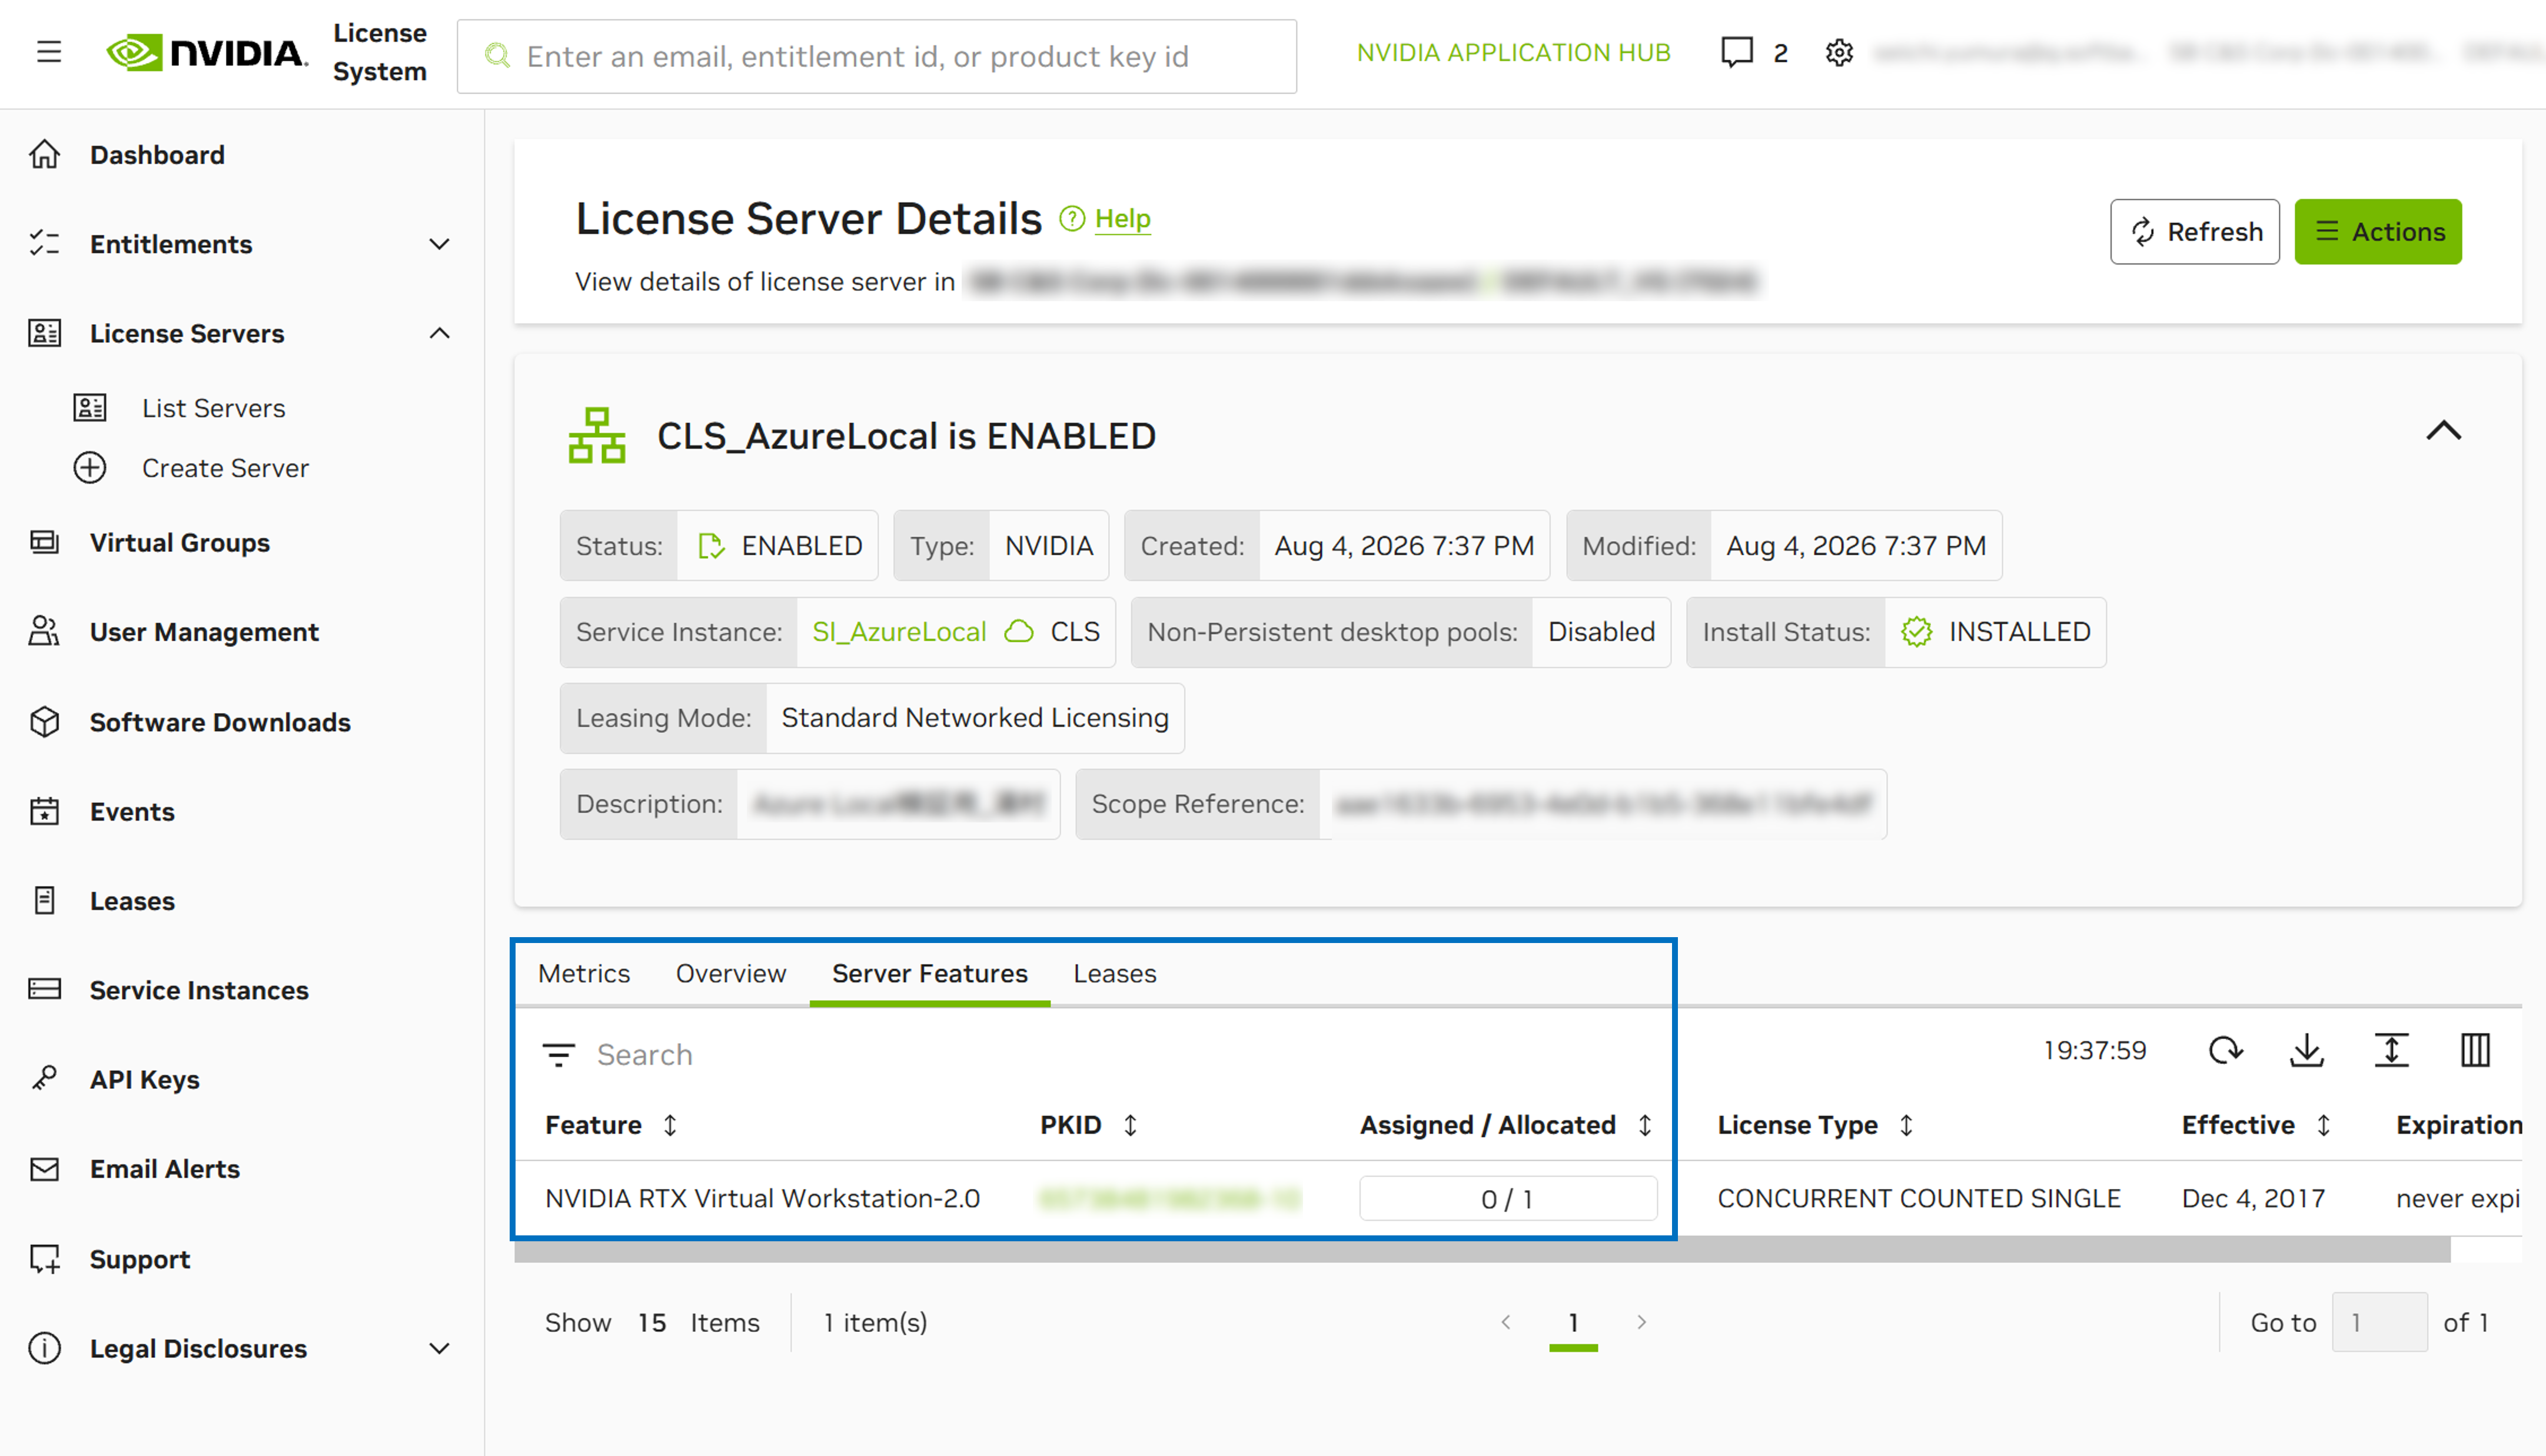Open the NVIDIA APPLICATION HUB link
This screenshot has width=2546, height=1456.
[x=1513, y=52]
